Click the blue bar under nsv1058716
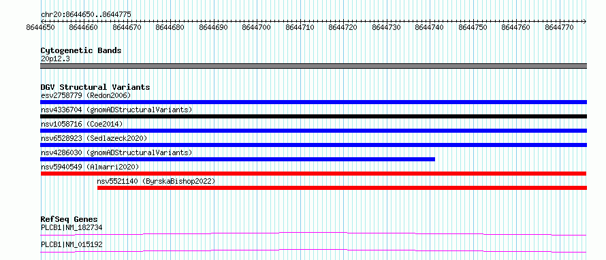Viewport: 606px width, 260px height. (x=313, y=131)
